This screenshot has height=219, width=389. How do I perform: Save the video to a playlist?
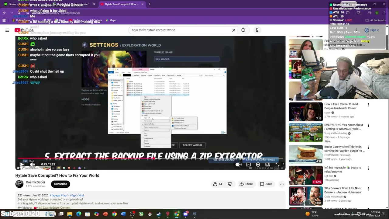pos(266,184)
